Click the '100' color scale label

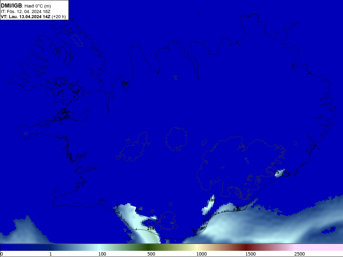(x=102, y=254)
